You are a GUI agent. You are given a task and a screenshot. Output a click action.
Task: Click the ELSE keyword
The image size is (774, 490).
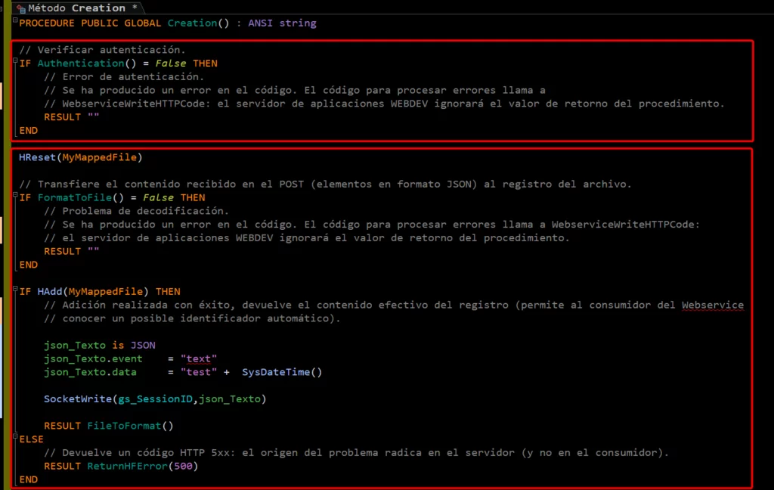31,439
